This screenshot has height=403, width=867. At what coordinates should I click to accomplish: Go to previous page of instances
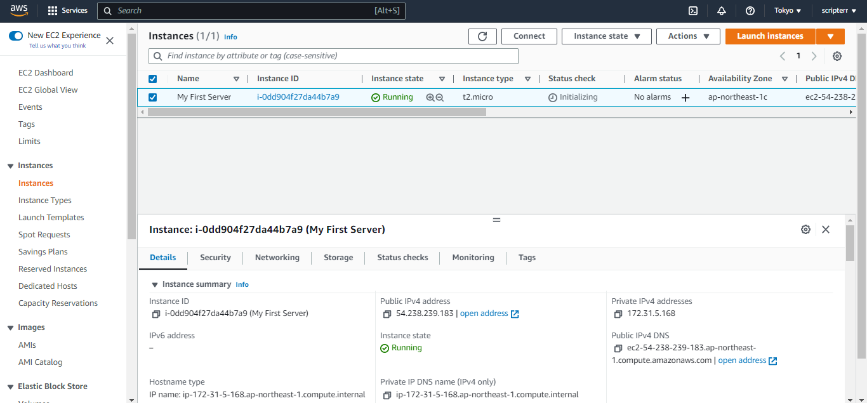click(x=783, y=56)
